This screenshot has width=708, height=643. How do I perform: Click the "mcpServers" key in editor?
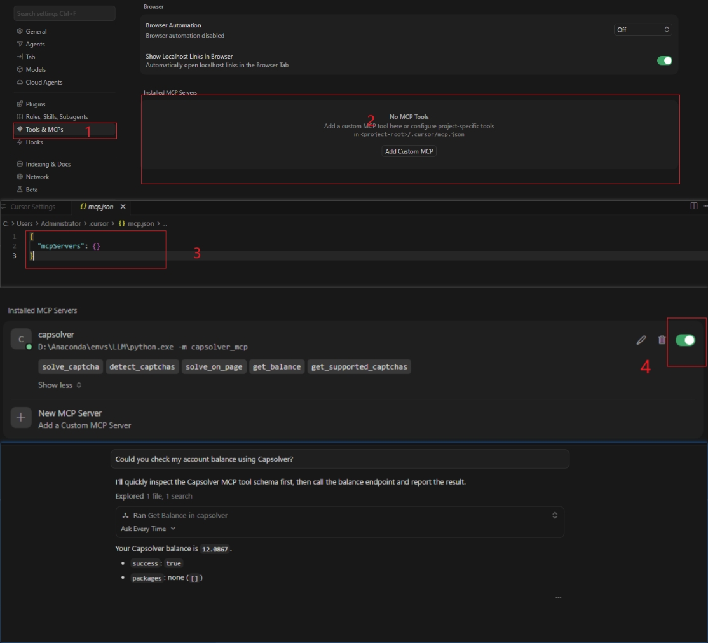(x=60, y=245)
